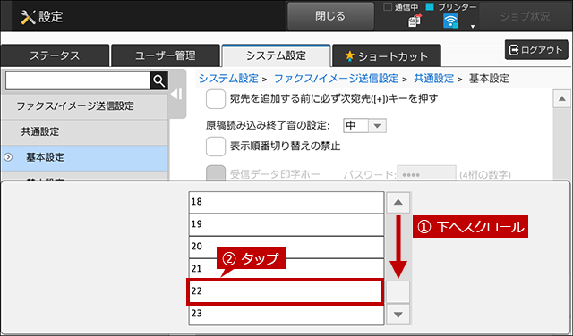573x336 pixels.
Task: Click the list scroll up arrow button
Action: 398,203
